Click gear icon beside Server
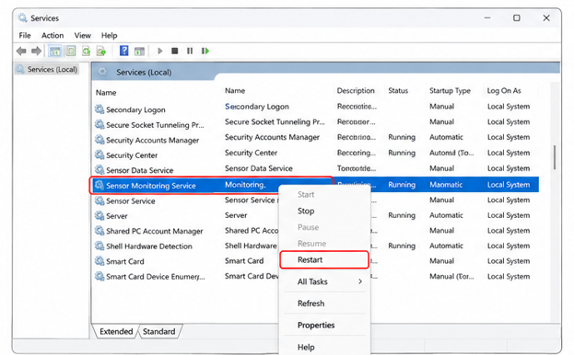 [x=100, y=215]
